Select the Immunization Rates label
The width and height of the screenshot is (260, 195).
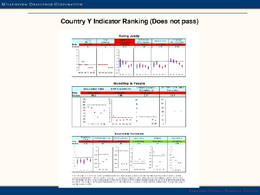tap(94, 89)
